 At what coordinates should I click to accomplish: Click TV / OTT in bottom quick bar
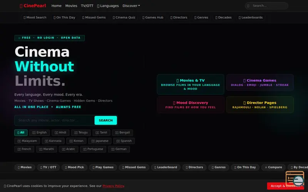click(x=49, y=167)
